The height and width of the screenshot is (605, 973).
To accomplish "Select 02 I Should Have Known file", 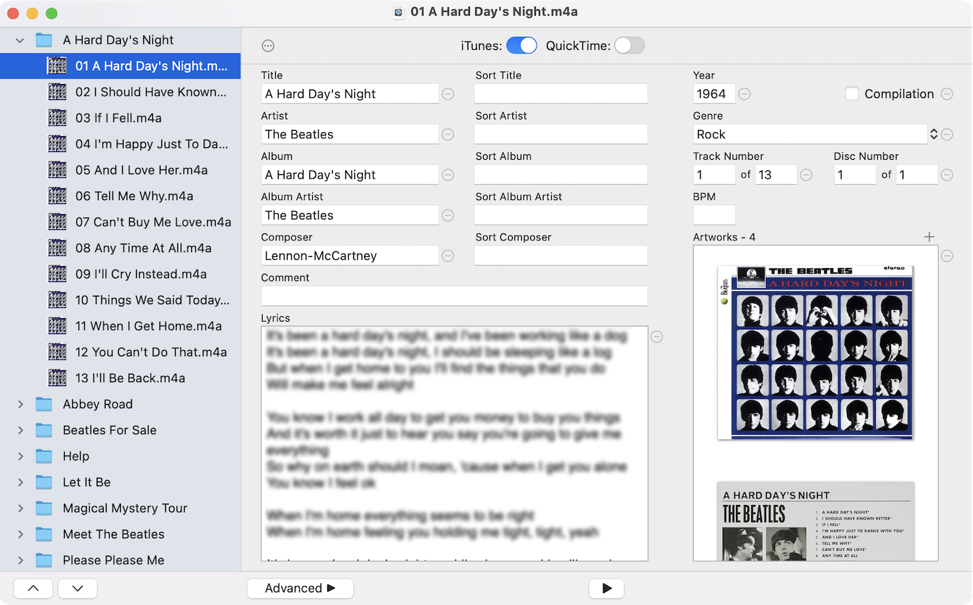I will pyautogui.click(x=120, y=92).
